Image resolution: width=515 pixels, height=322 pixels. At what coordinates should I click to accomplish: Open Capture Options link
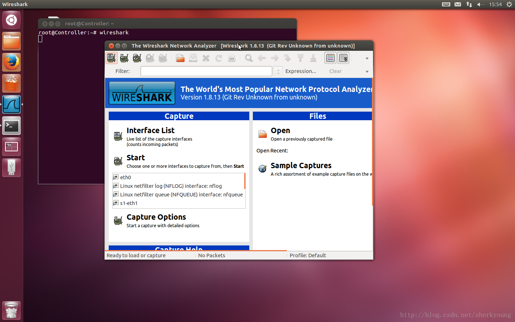[156, 217]
